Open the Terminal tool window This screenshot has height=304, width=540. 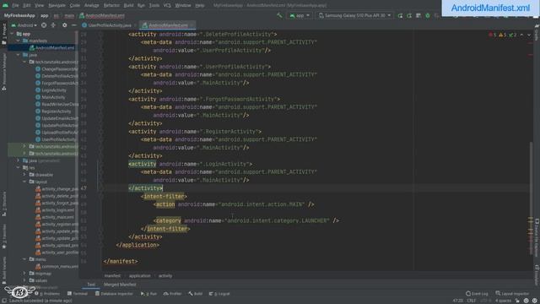tap(78, 294)
